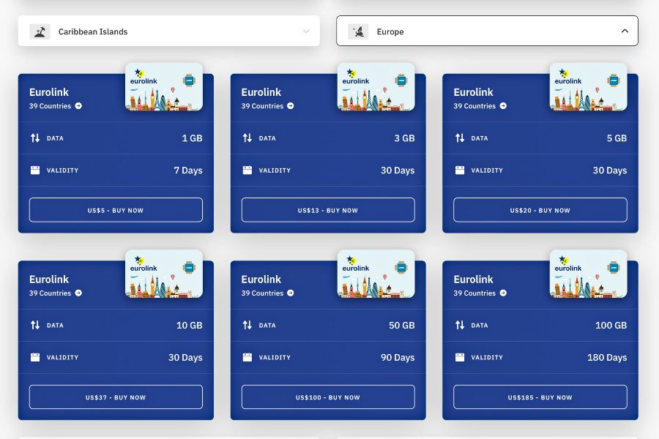
Task: Open 39 Countries arrow on 5 GB card
Action: coord(503,106)
